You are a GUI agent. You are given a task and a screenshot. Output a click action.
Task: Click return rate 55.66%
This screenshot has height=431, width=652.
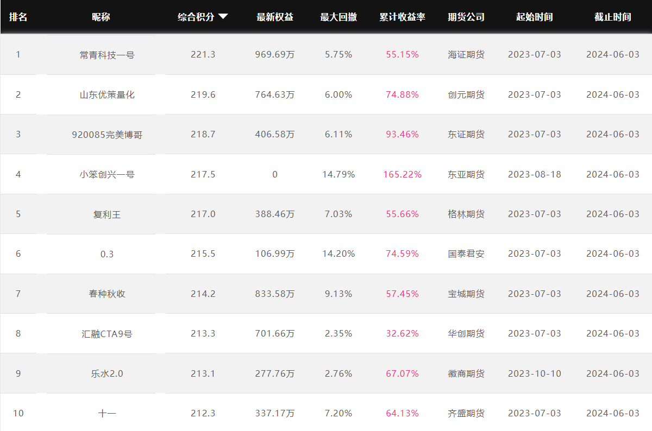click(x=403, y=214)
